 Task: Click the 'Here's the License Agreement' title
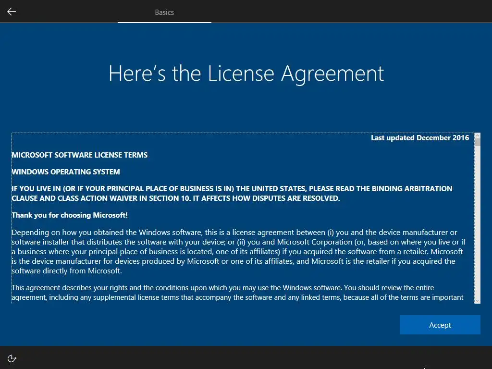[246, 74]
